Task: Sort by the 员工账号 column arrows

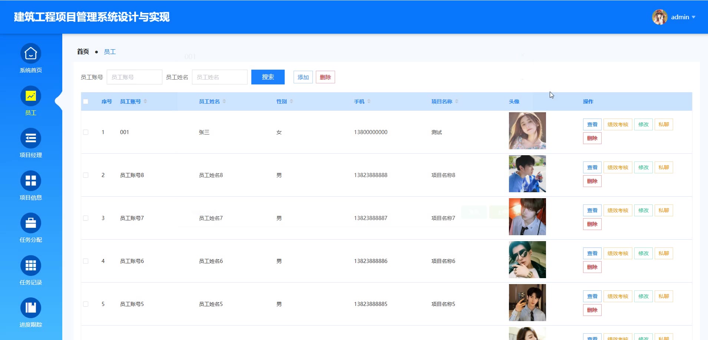Action: pos(145,101)
